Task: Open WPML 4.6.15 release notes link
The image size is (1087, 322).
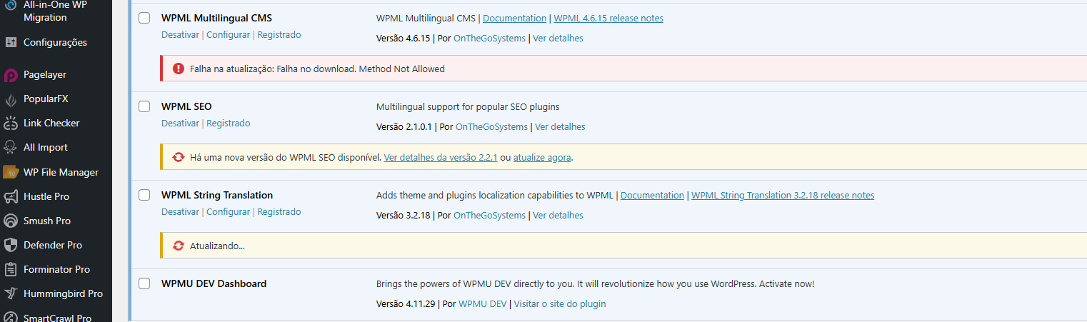Action: (x=608, y=18)
